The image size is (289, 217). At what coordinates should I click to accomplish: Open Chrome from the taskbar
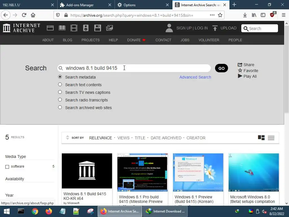[x=35, y=211]
